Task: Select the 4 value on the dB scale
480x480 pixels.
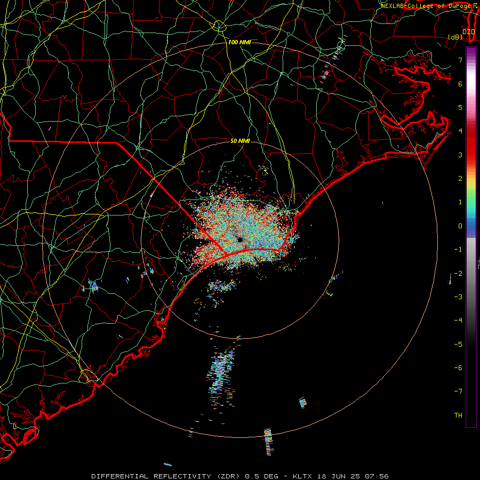Action: click(x=460, y=131)
